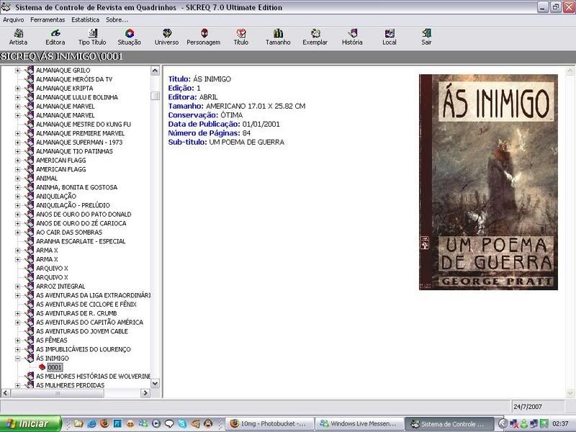Click the media player quick launch icon
Screen dimensions: 576x432
(x=156, y=423)
